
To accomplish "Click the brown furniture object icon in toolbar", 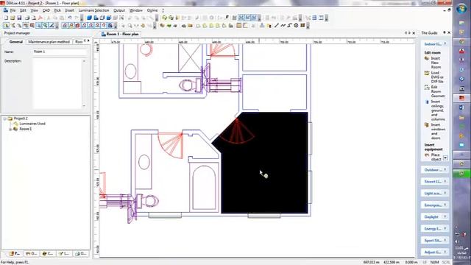I will pyautogui.click(x=162, y=26).
